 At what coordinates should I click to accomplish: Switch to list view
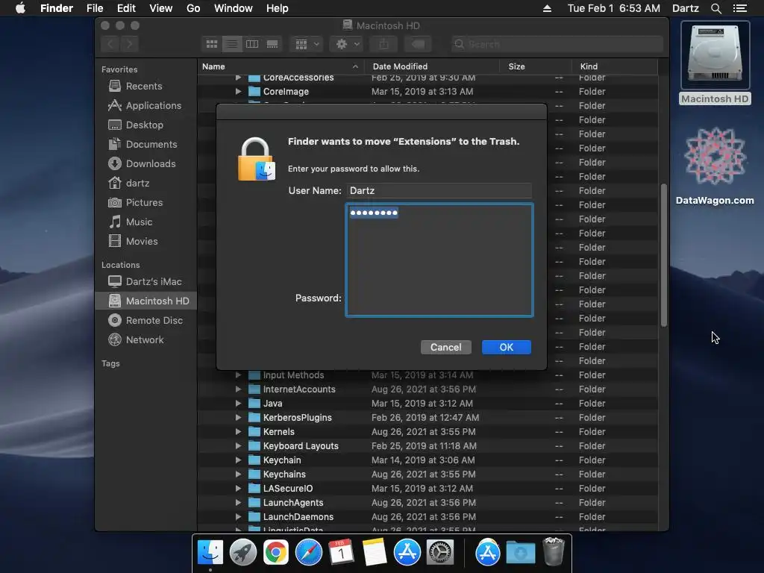[x=232, y=44]
